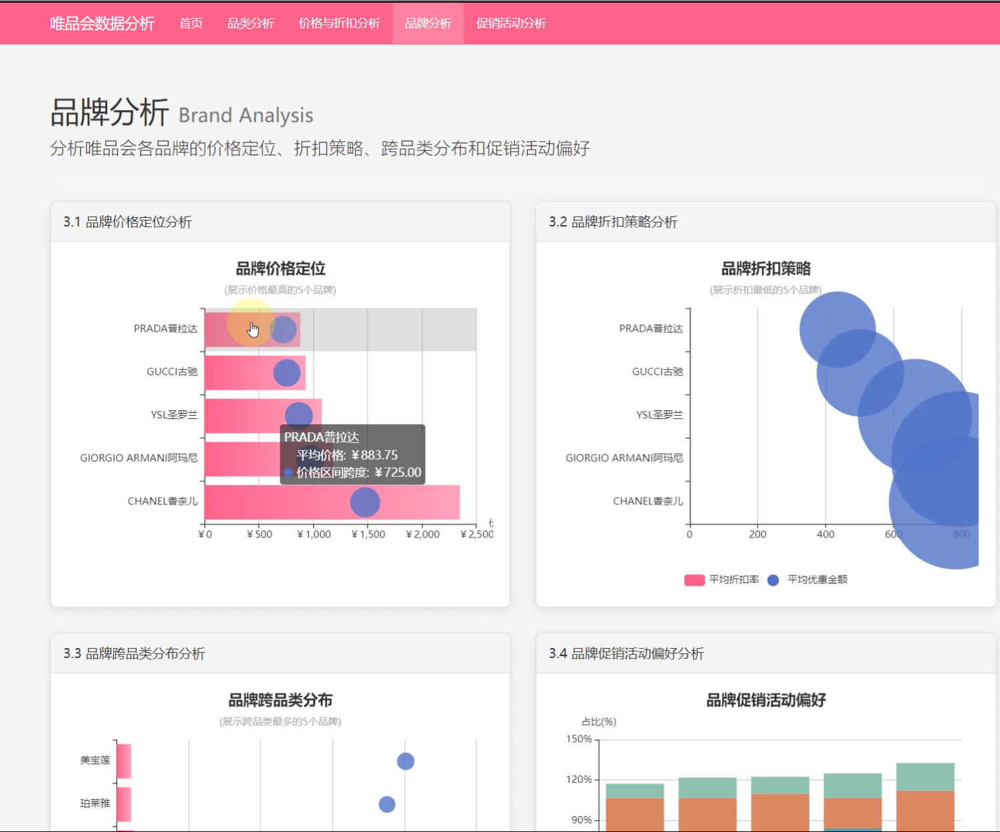
Task: Click the 珀莱雅 bar segment
Action: (x=125, y=803)
